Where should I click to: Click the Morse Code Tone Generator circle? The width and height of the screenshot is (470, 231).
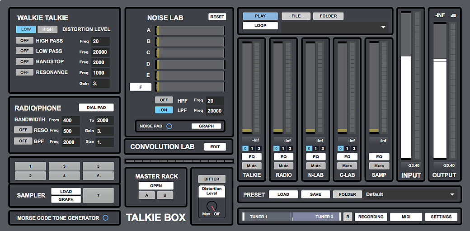105,218
